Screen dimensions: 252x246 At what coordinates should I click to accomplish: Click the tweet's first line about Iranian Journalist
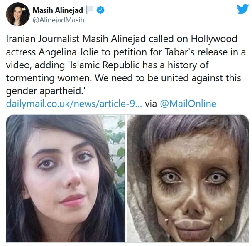(x=122, y=39)
